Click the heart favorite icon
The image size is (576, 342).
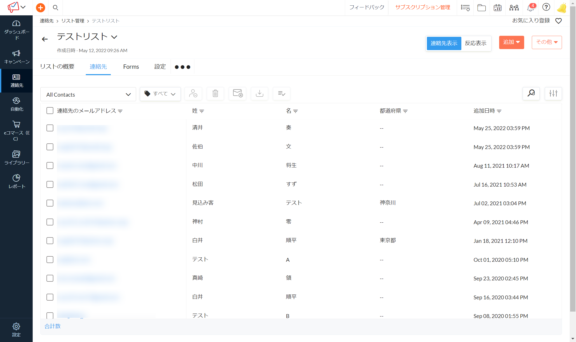point(558,21)
